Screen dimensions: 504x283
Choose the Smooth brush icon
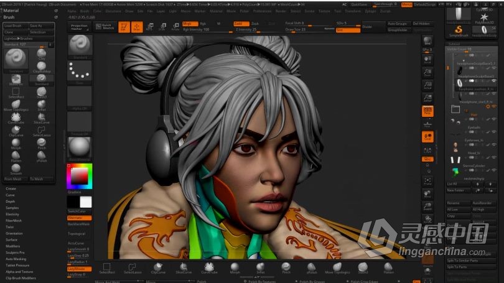point(16,169)
